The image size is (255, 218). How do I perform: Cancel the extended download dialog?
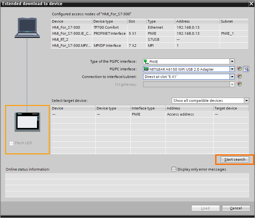(x=236, y=208)
